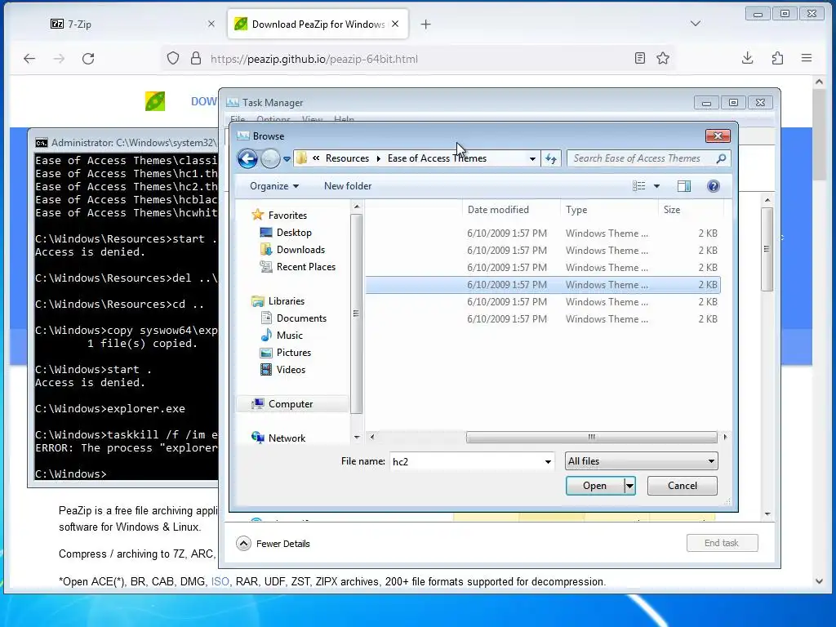Select the last Windows Theme file row
The image size is (836, 627).
[543, 319]
